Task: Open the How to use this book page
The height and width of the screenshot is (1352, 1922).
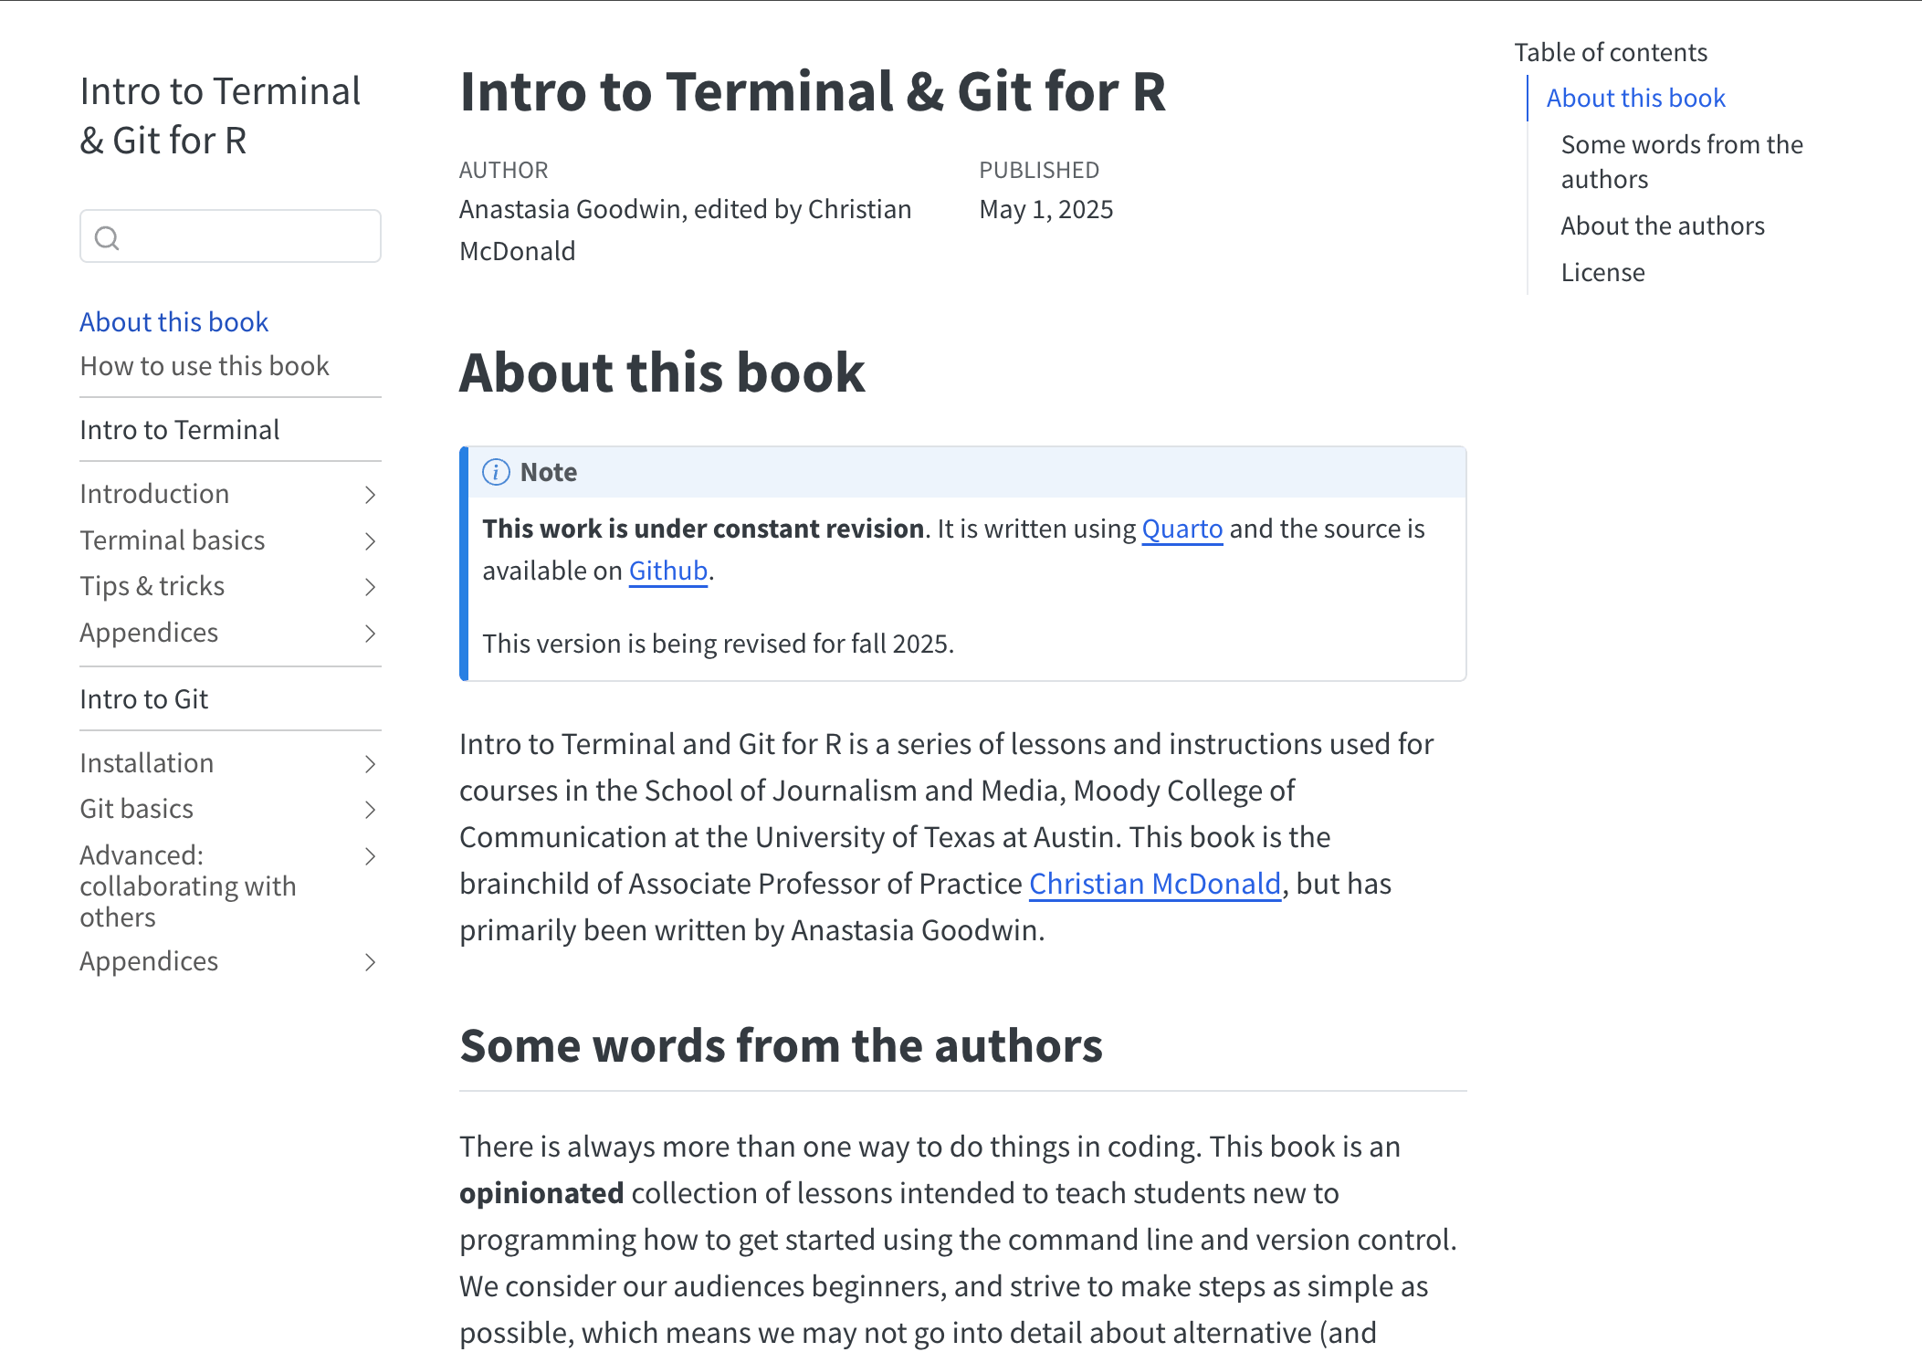Action: point(204,365)
